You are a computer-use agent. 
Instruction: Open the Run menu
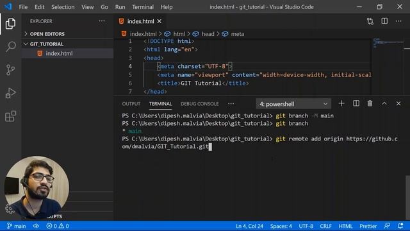pyautogui.click(x=120, y=7)
